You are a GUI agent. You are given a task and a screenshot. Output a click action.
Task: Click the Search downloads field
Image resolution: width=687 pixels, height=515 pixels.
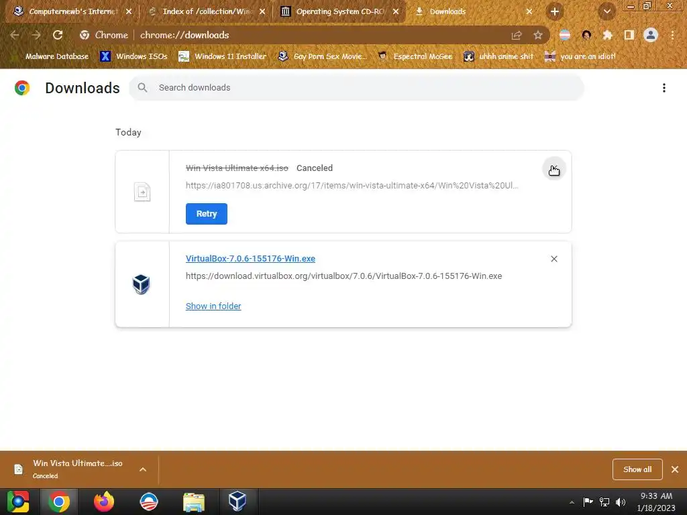pos(356,88)
